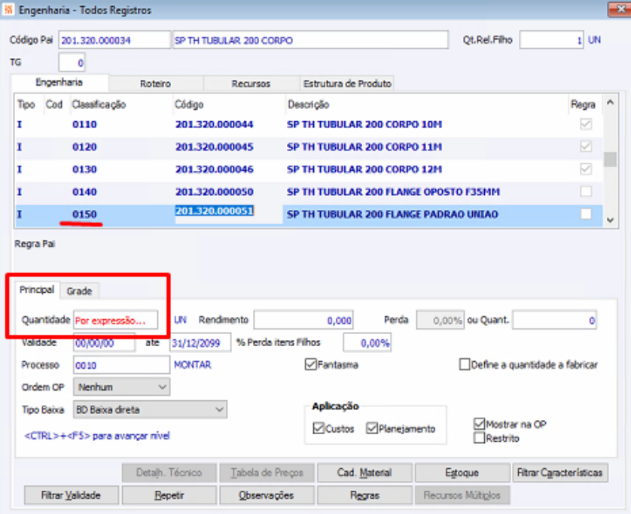Click the Detalh. Técnico button
The image size is (631, 514).
point(169,473)
